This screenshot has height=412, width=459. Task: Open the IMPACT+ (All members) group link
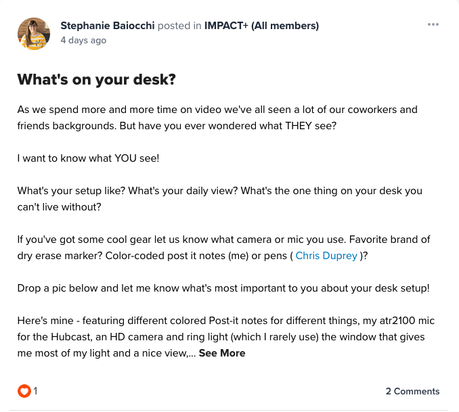(x=261, y=26)
